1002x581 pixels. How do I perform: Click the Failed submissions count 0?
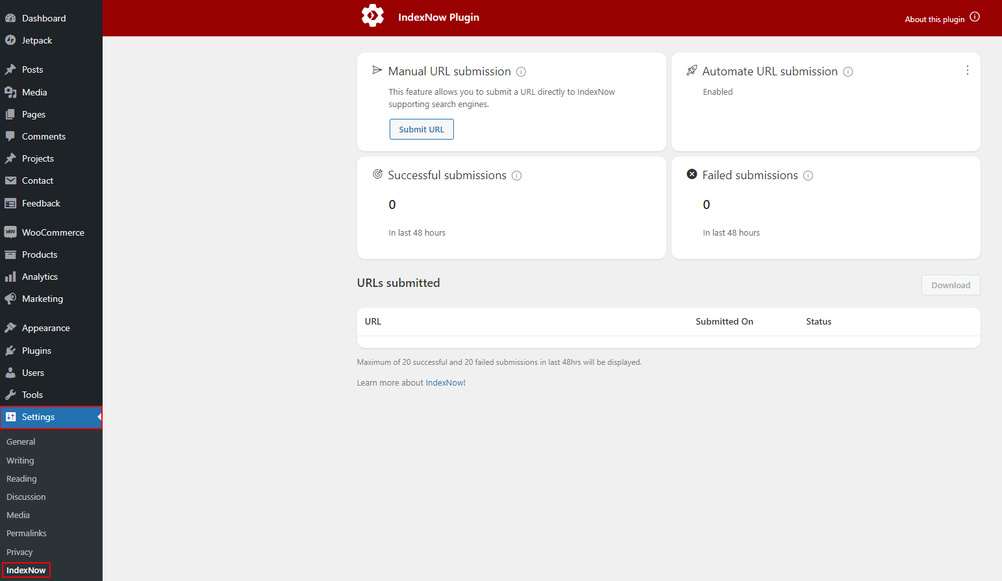point(707,205)
